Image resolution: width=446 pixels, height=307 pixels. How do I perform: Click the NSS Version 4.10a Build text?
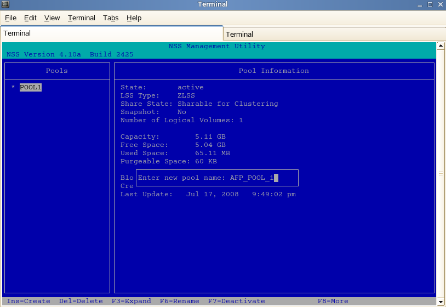70,54
